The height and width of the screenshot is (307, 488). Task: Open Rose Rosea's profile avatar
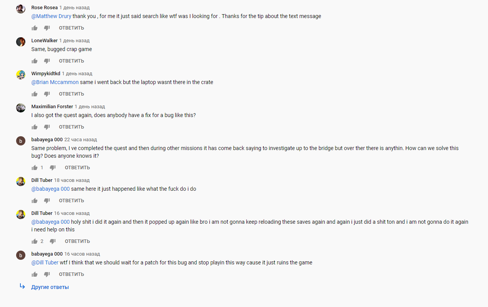[21, 9]
